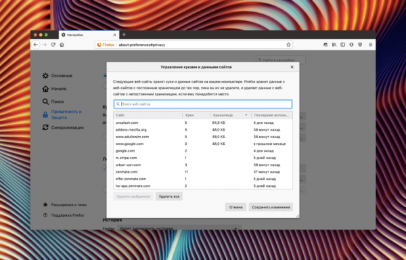Select the zenmate.com row with 11 cookies
406x260 pixels.
203,172
